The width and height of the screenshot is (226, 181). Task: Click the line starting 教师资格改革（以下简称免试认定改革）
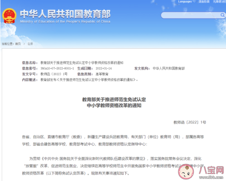click(x=76, y=173)
